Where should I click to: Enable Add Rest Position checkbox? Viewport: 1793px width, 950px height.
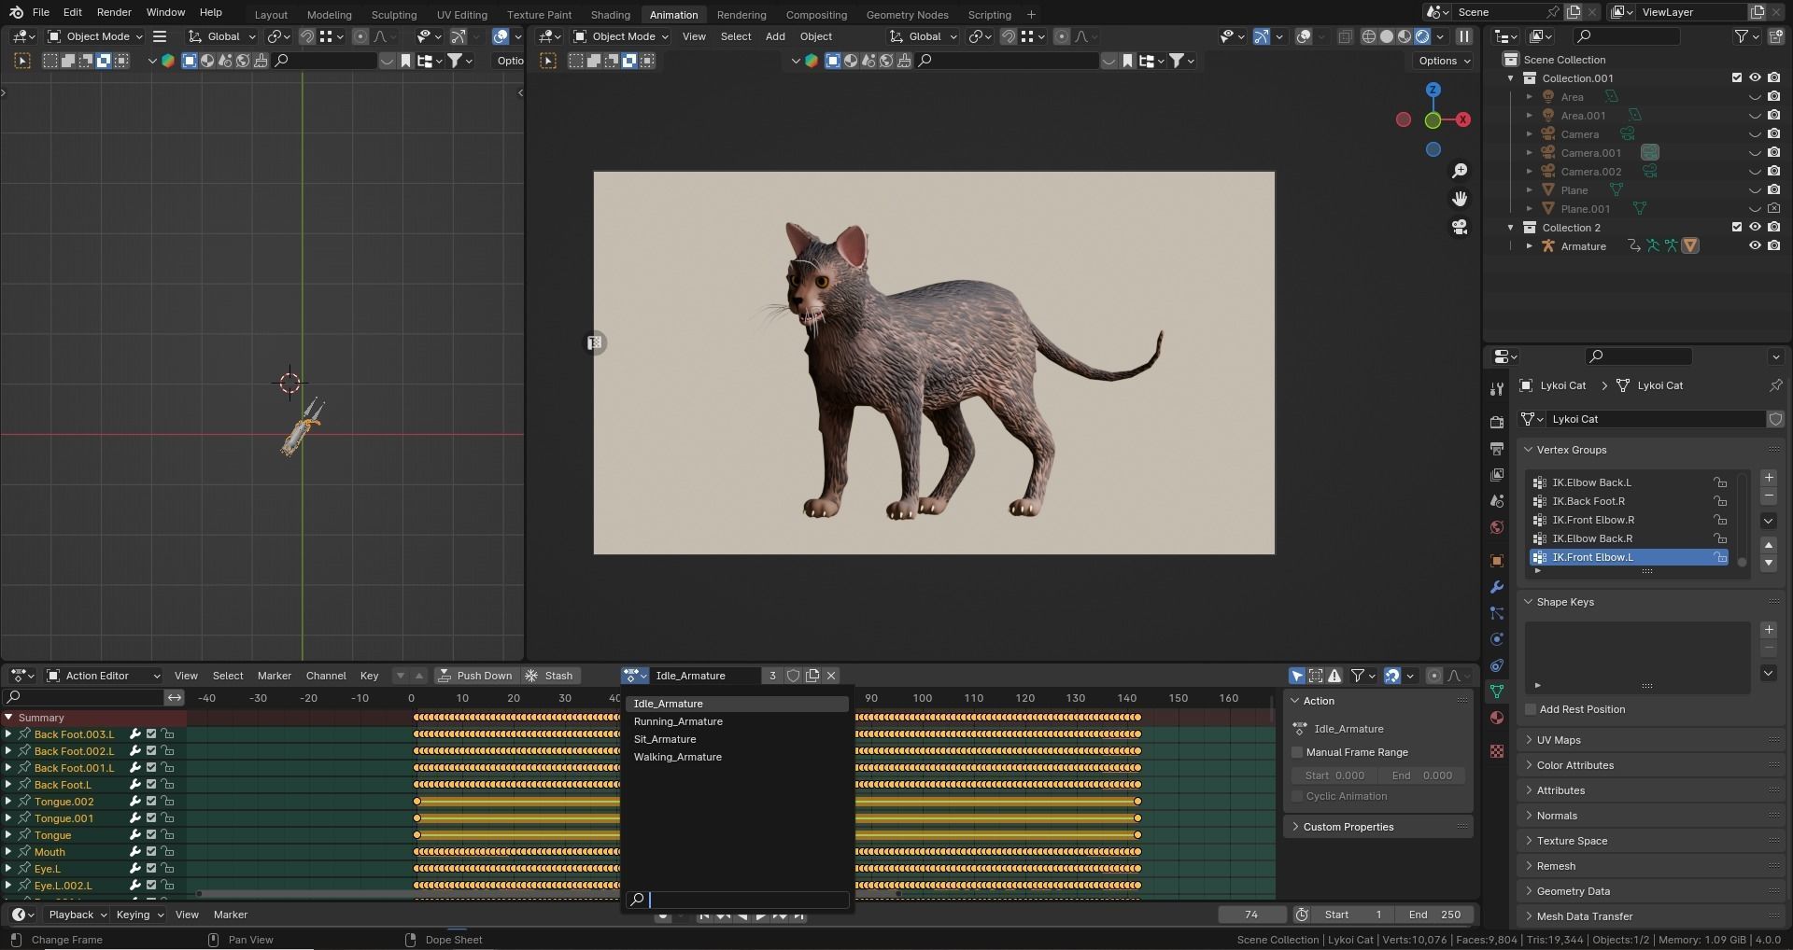point(1531,709)
